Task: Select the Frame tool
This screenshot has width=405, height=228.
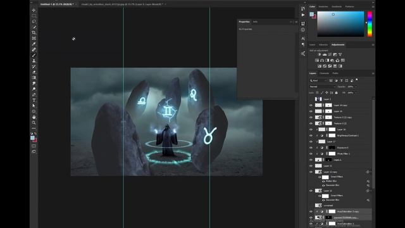Action: coord(34,38)
